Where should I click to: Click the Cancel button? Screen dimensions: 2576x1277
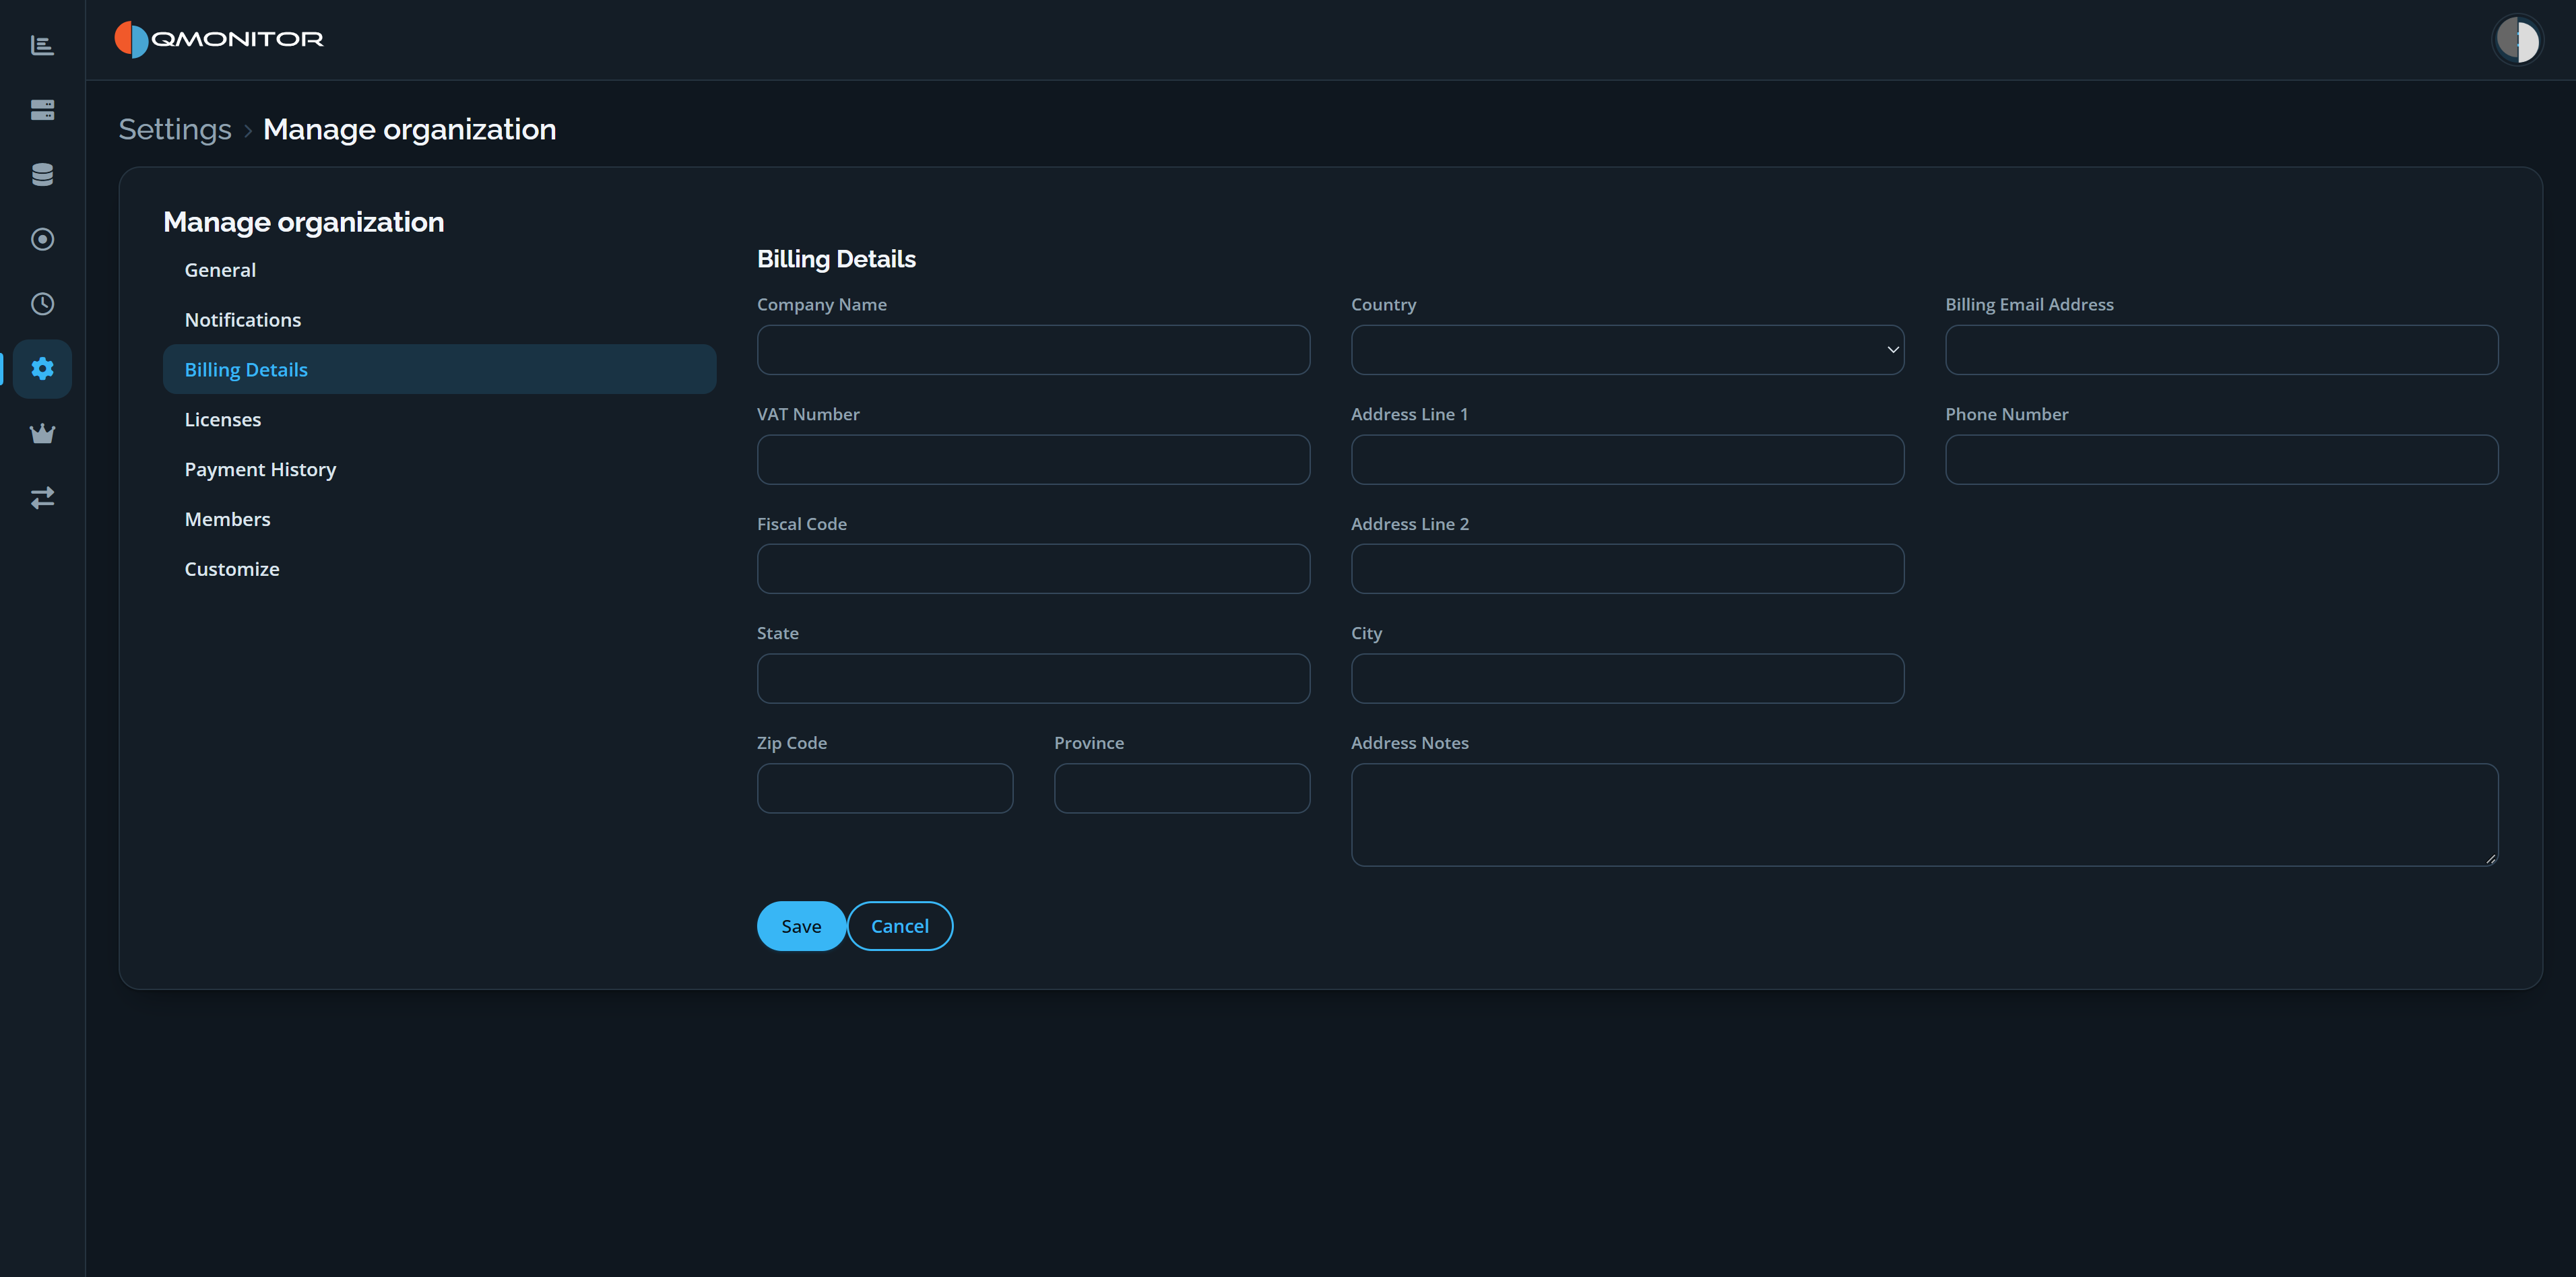tap(899, 926)
